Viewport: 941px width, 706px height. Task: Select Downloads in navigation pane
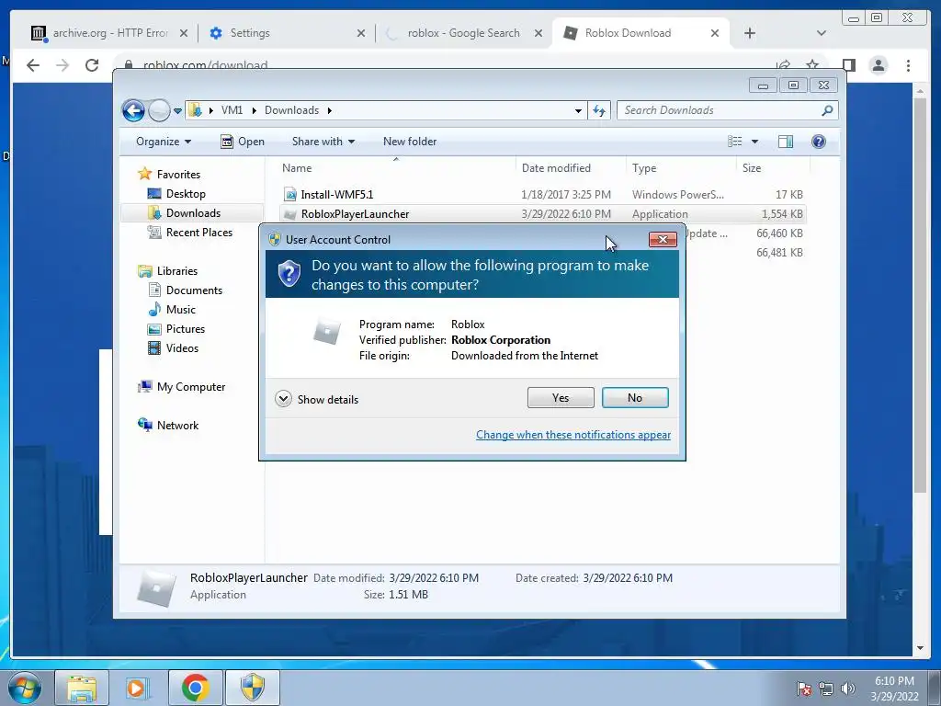pyautogui.click(x=192, y=213)
